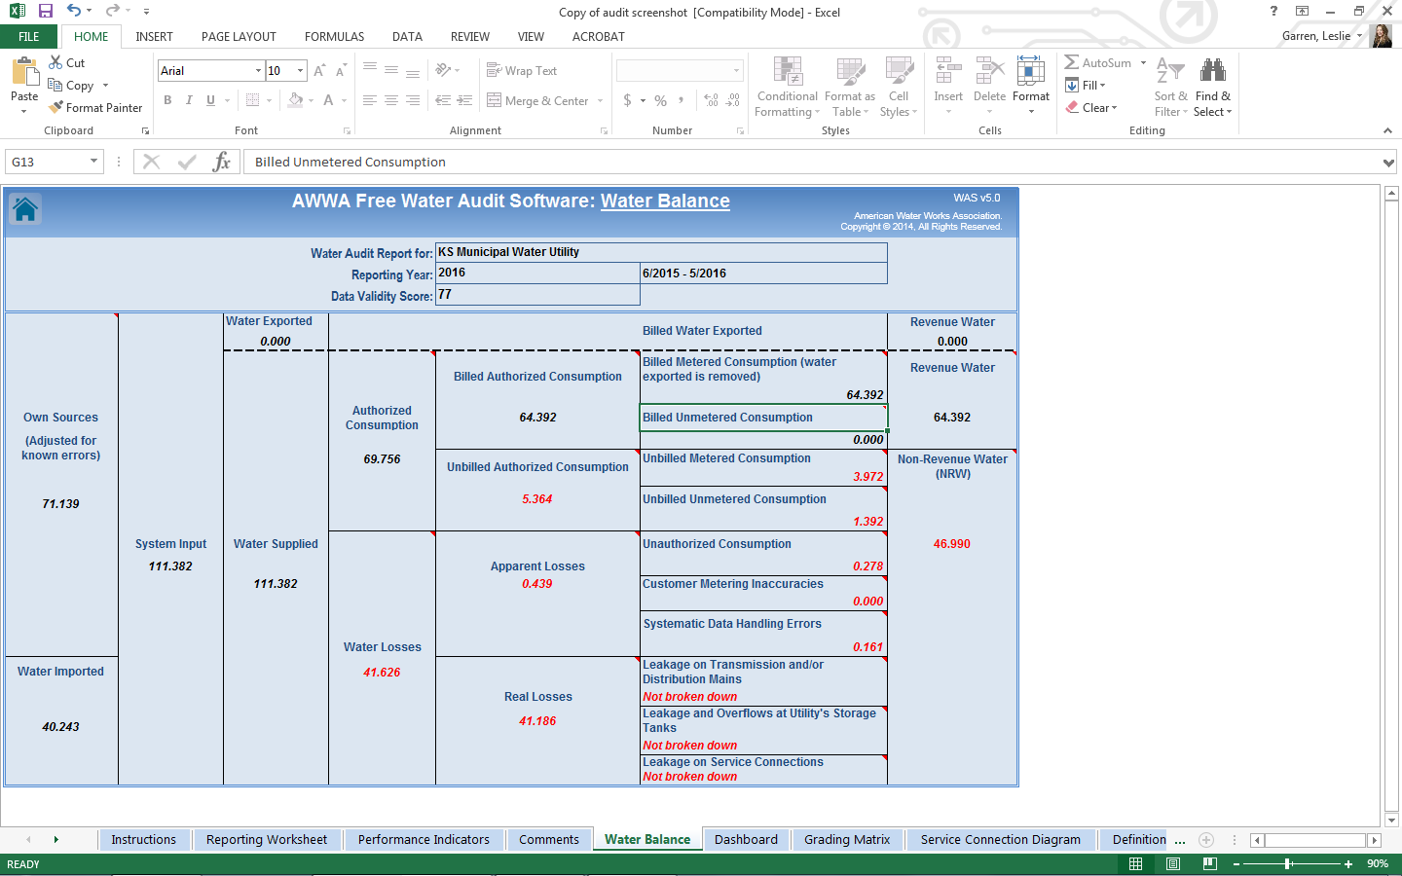1402x876 pixels.
Task: Open Fill options
Action: coord(1086,85)
